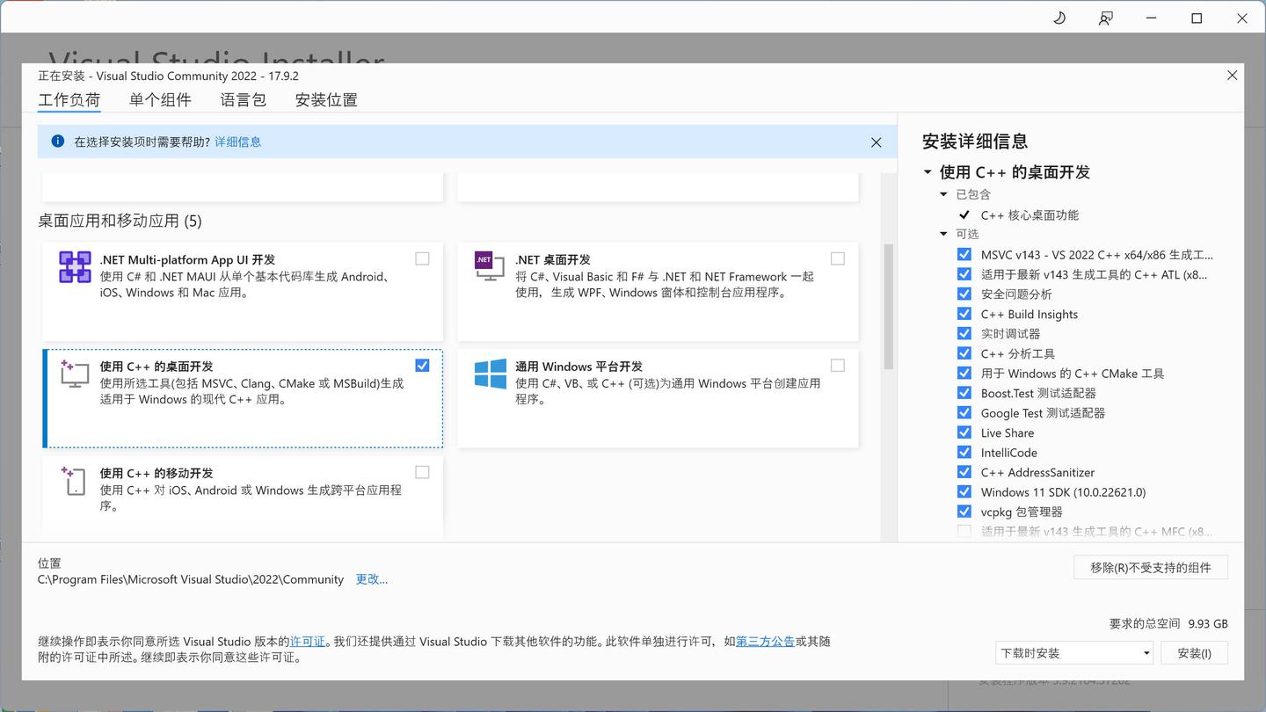Open the 语言包 tab

[244, 99]
